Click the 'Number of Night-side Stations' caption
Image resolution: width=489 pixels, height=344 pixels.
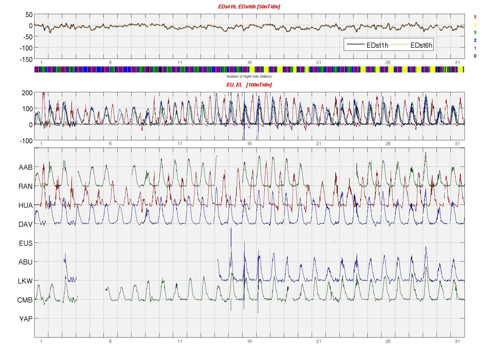point(249,77)
